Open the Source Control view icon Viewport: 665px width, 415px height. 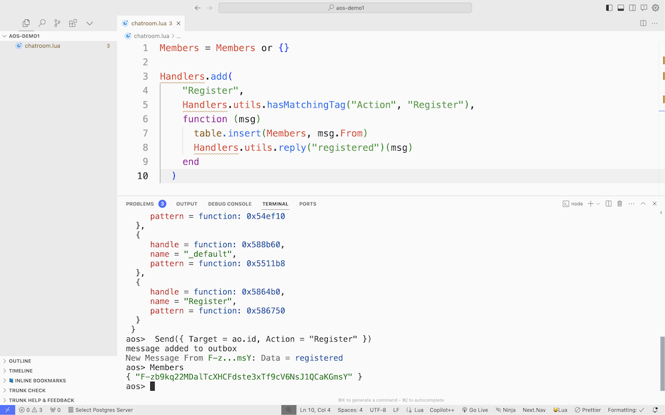coord(58,23)
